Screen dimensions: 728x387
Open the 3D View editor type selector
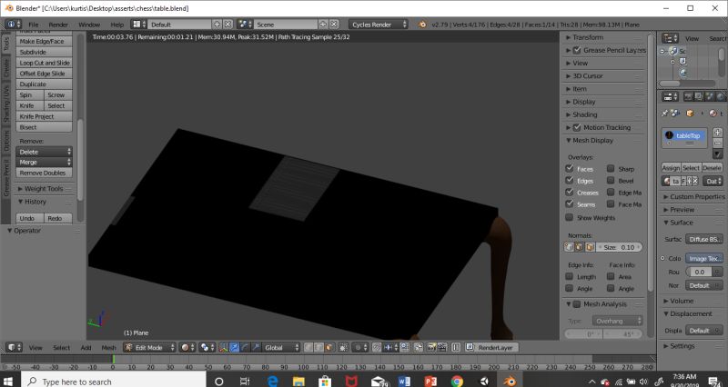[13, 347]
